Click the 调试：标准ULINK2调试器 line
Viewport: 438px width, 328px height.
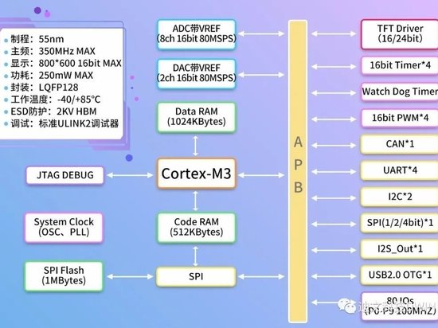[x=65, y=123]
